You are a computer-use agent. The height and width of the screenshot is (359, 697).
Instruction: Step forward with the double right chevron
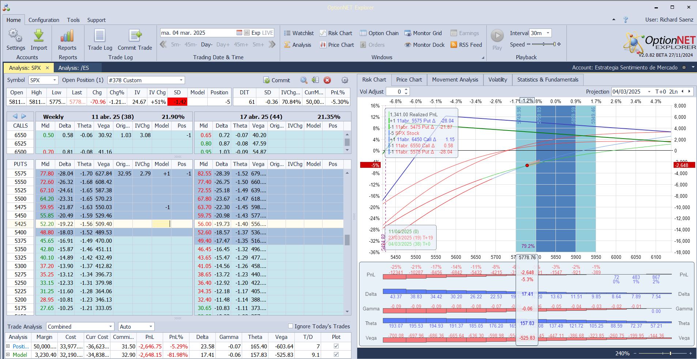pos(272,45)
